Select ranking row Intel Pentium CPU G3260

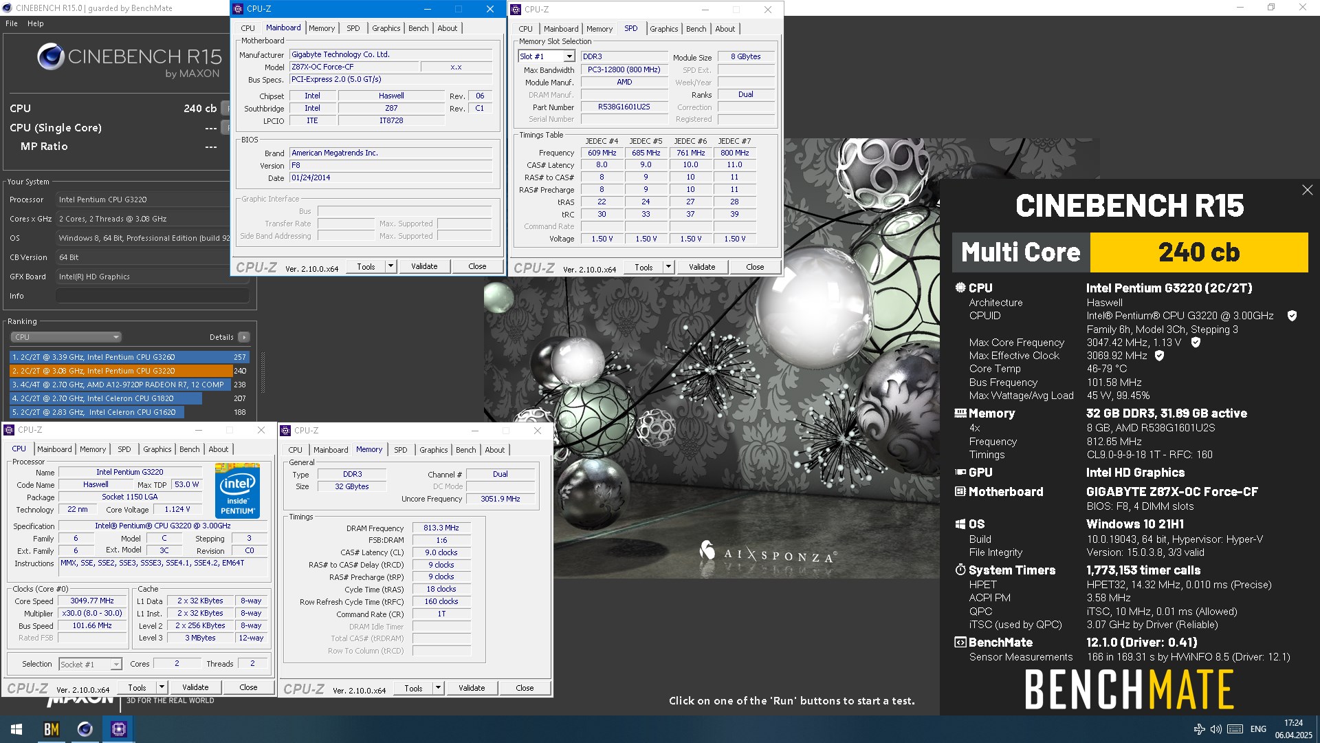[x=129, y=357]
